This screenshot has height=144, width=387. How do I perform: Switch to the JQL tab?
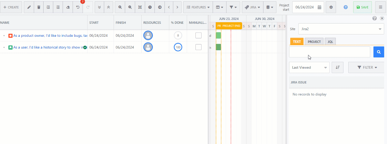(x=330, y=42)
